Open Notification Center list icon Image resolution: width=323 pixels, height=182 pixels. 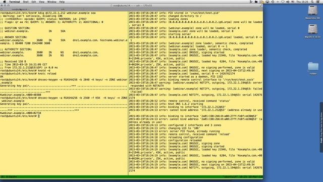(x=318, y=2)
